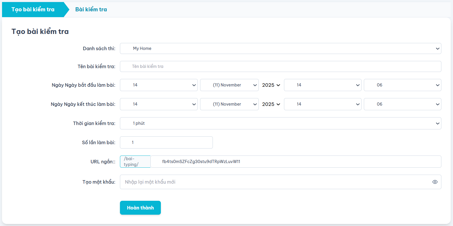Change the end date year 2025

(x=271, y=104)
